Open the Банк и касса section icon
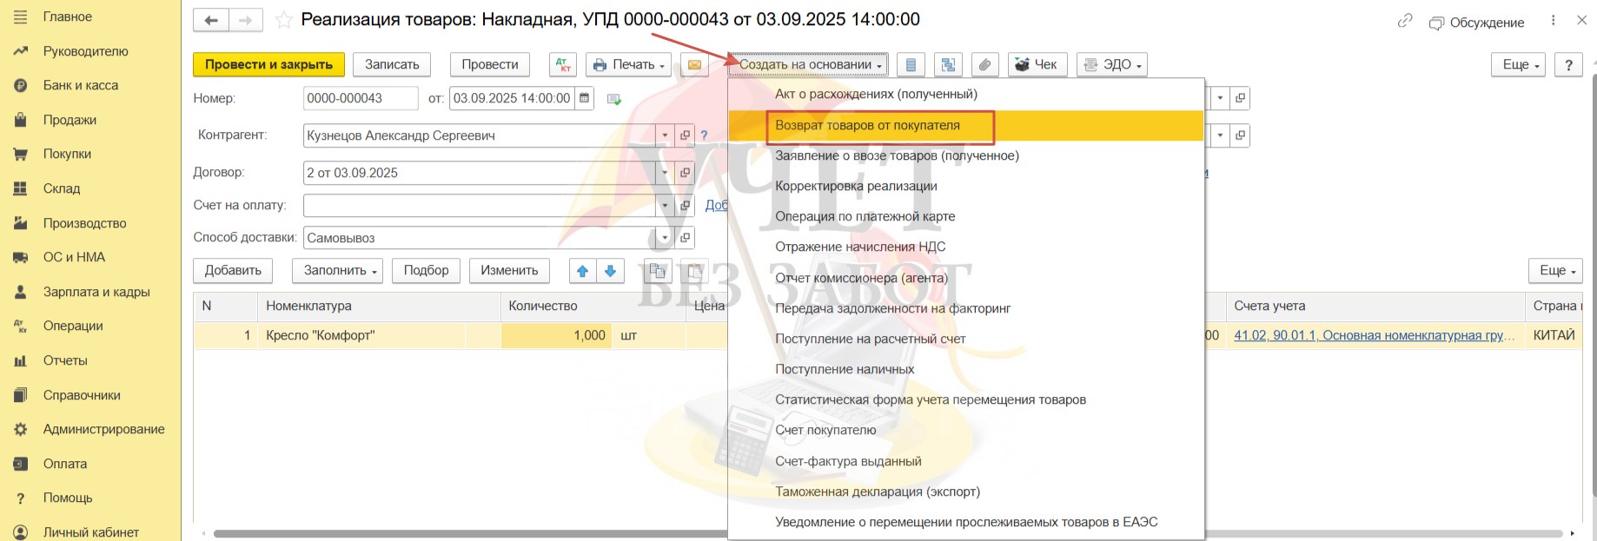1597x541 pixels. pyautogui.click(x=21, y=85)
